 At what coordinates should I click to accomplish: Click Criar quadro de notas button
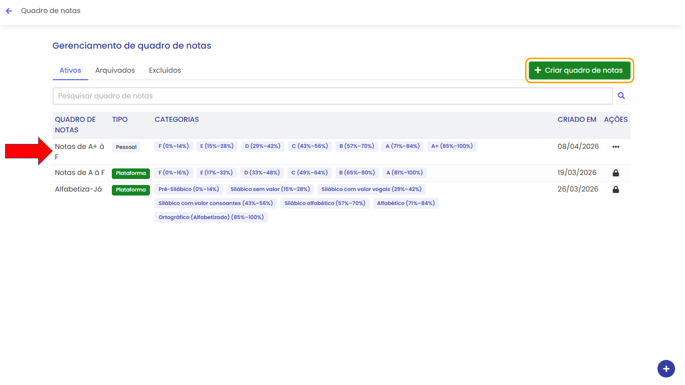pos(580,70)
